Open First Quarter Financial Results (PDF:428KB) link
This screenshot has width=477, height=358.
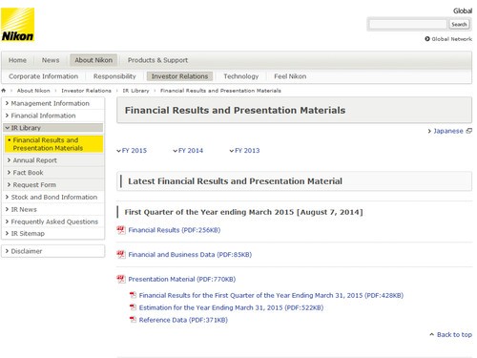tap(271, 295)
